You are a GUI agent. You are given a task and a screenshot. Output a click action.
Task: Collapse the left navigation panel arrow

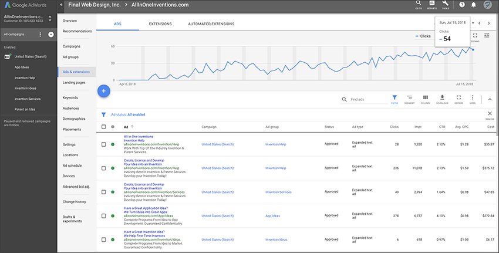61,5
